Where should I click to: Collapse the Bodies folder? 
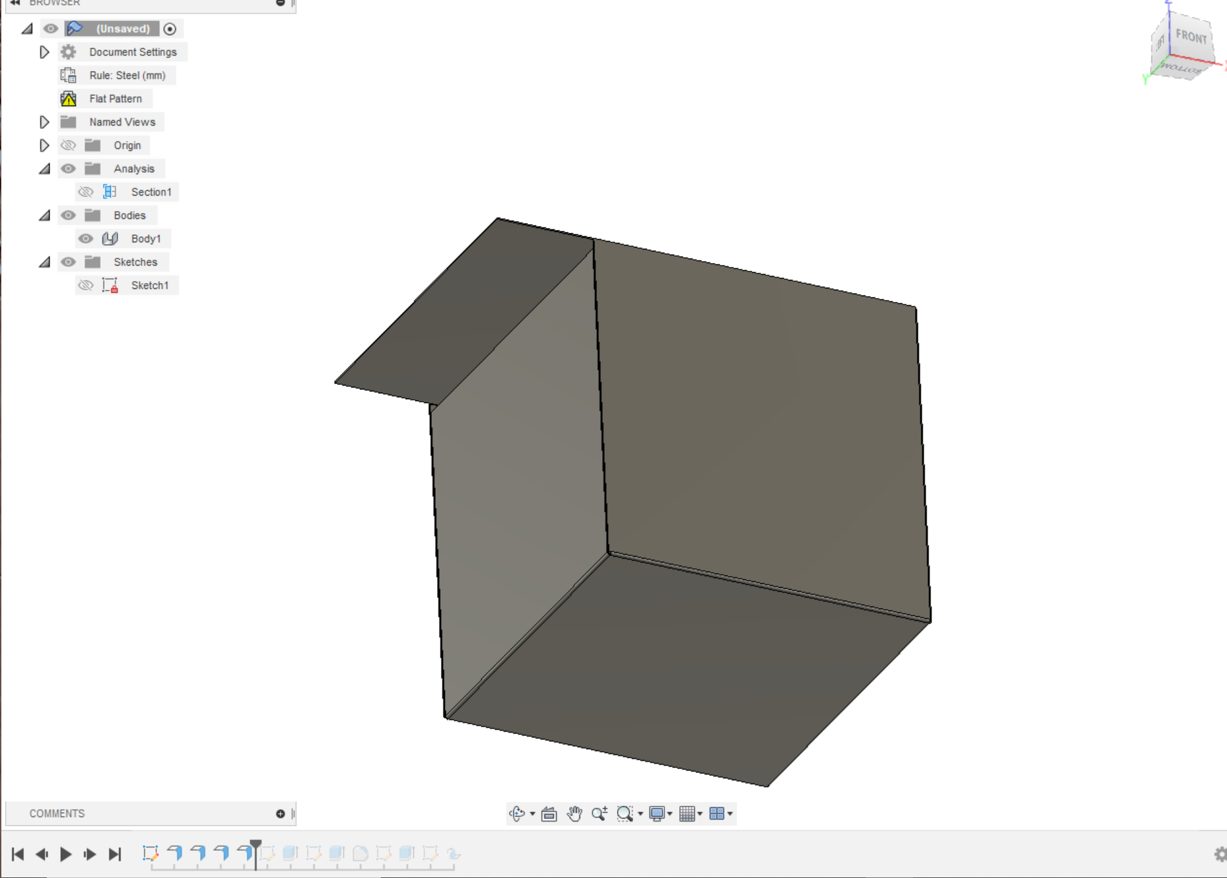(x=44, y=215)
